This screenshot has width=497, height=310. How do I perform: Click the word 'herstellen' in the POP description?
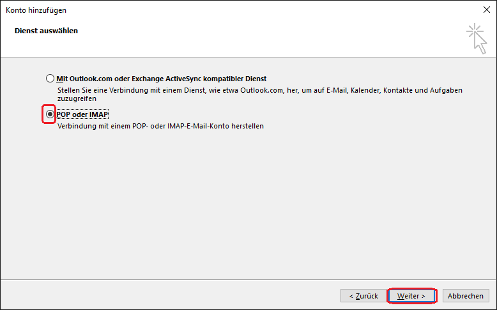point(248,126)
